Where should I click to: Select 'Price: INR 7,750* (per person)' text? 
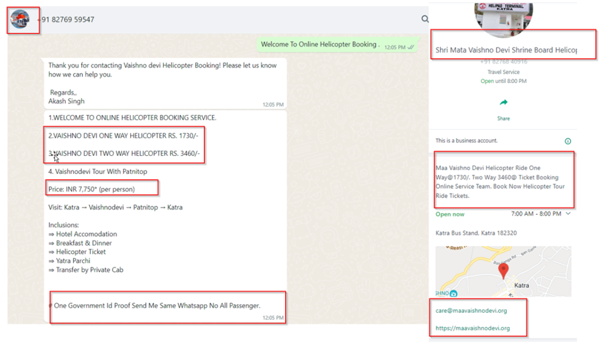91,189
